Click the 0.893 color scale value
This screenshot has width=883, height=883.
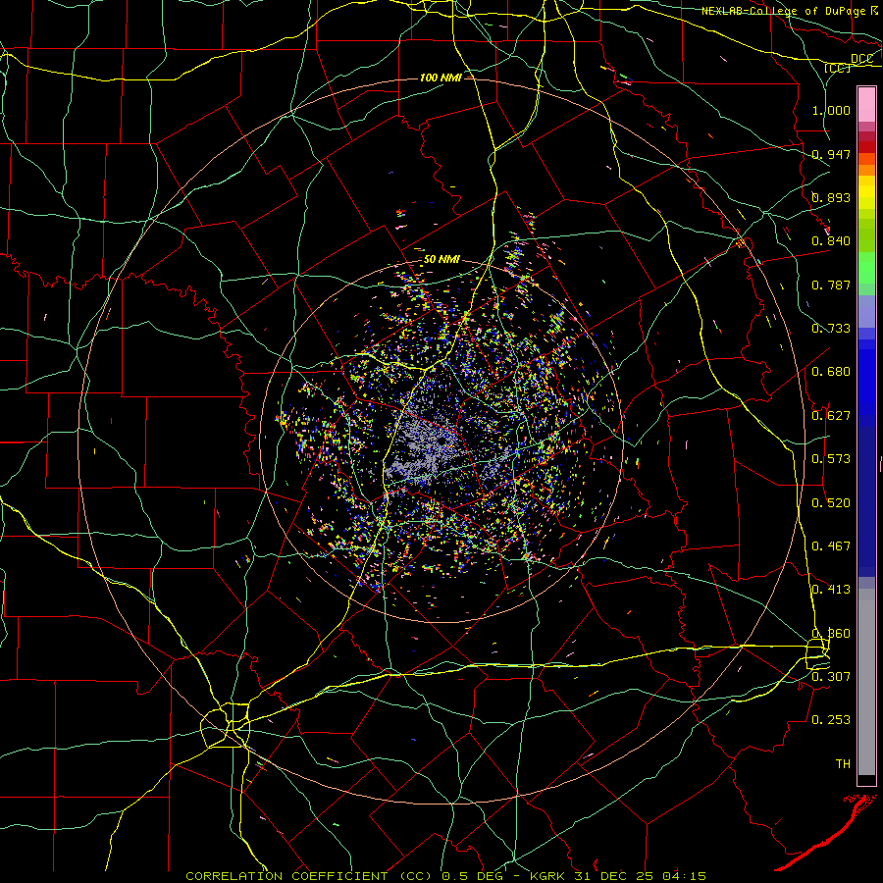831,197
